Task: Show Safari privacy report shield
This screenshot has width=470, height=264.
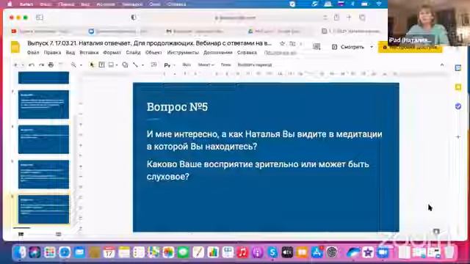Action: click(134, 18)
